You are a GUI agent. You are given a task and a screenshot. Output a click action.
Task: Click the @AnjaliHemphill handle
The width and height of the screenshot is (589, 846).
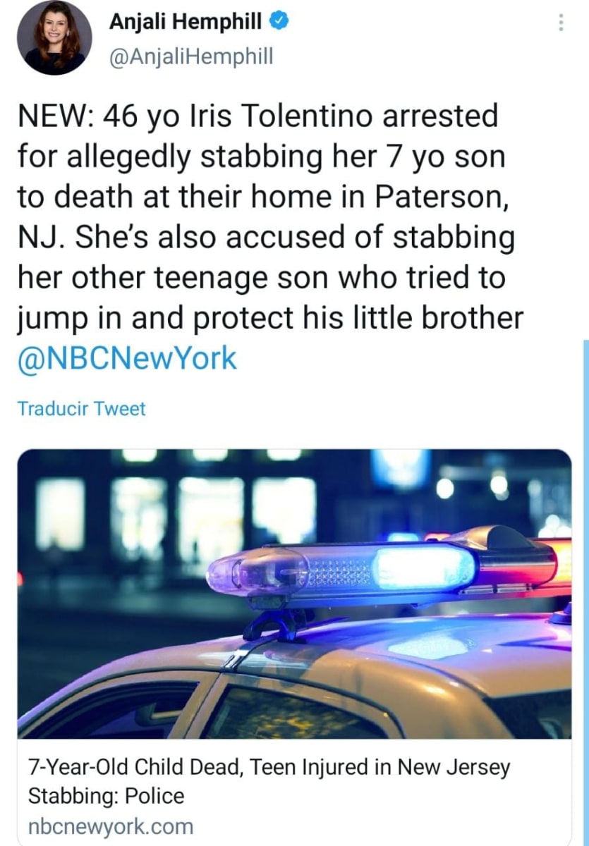(x=189, y=56)
